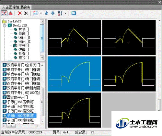162x136 pixels.
Task: Open the layout dropdown arrow beside grid icon
Action: click(x=41, y=13)
